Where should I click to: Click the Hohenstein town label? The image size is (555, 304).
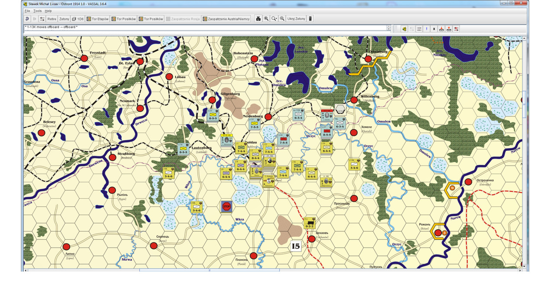point(243,53)
